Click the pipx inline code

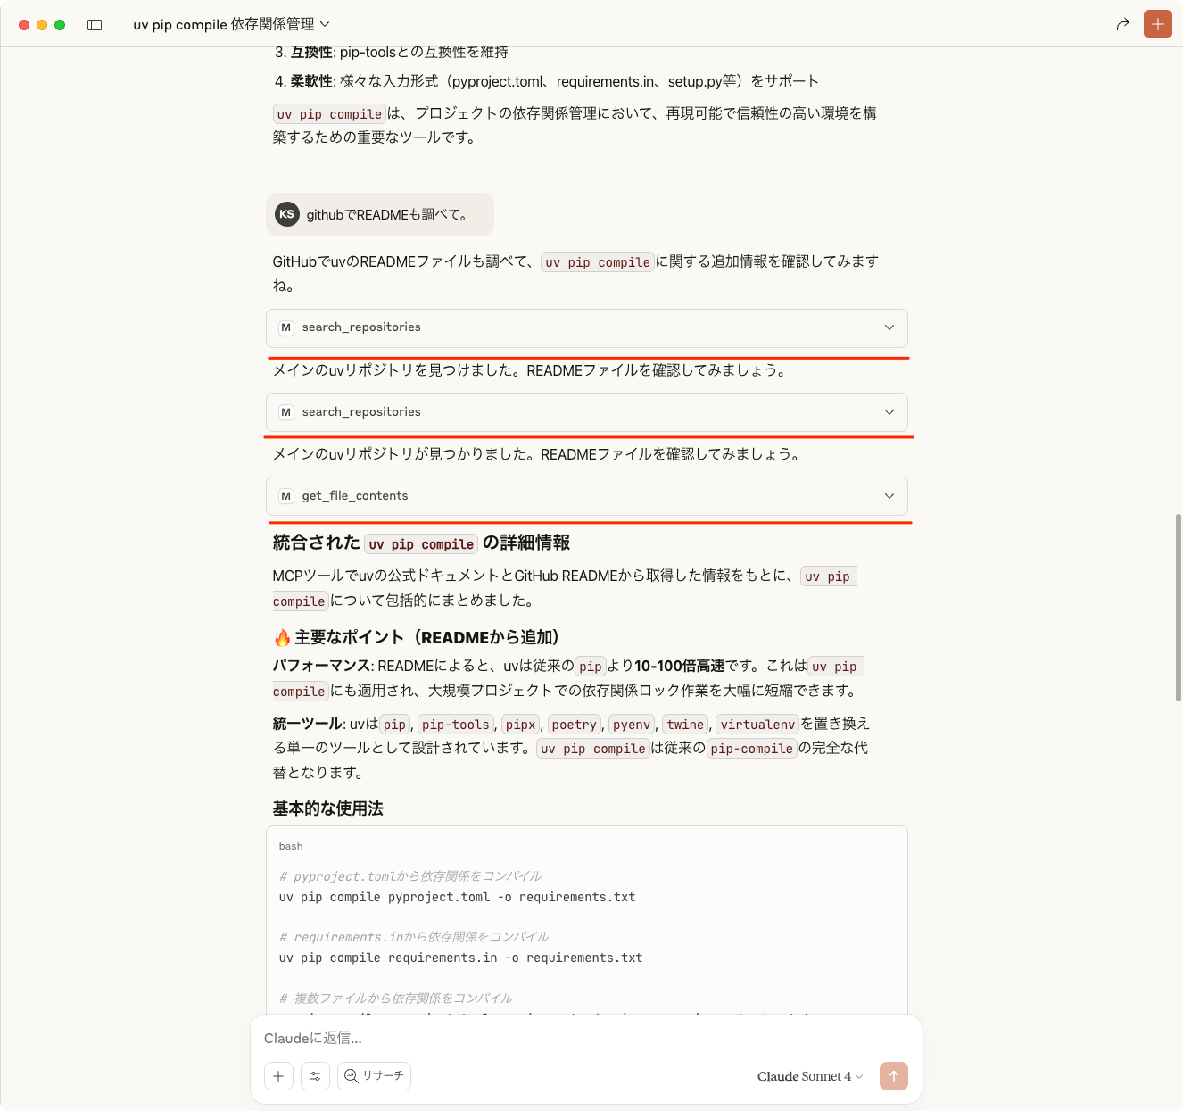[x=520, y=725]
